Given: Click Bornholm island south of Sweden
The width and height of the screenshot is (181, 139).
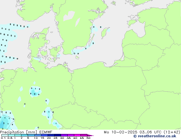Looking at the screenshot, I should tap(77, 57).
